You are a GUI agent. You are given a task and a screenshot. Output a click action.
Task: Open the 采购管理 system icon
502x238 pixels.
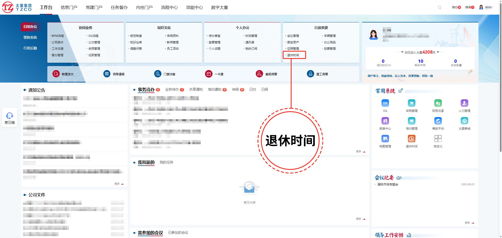pos(412,103)
